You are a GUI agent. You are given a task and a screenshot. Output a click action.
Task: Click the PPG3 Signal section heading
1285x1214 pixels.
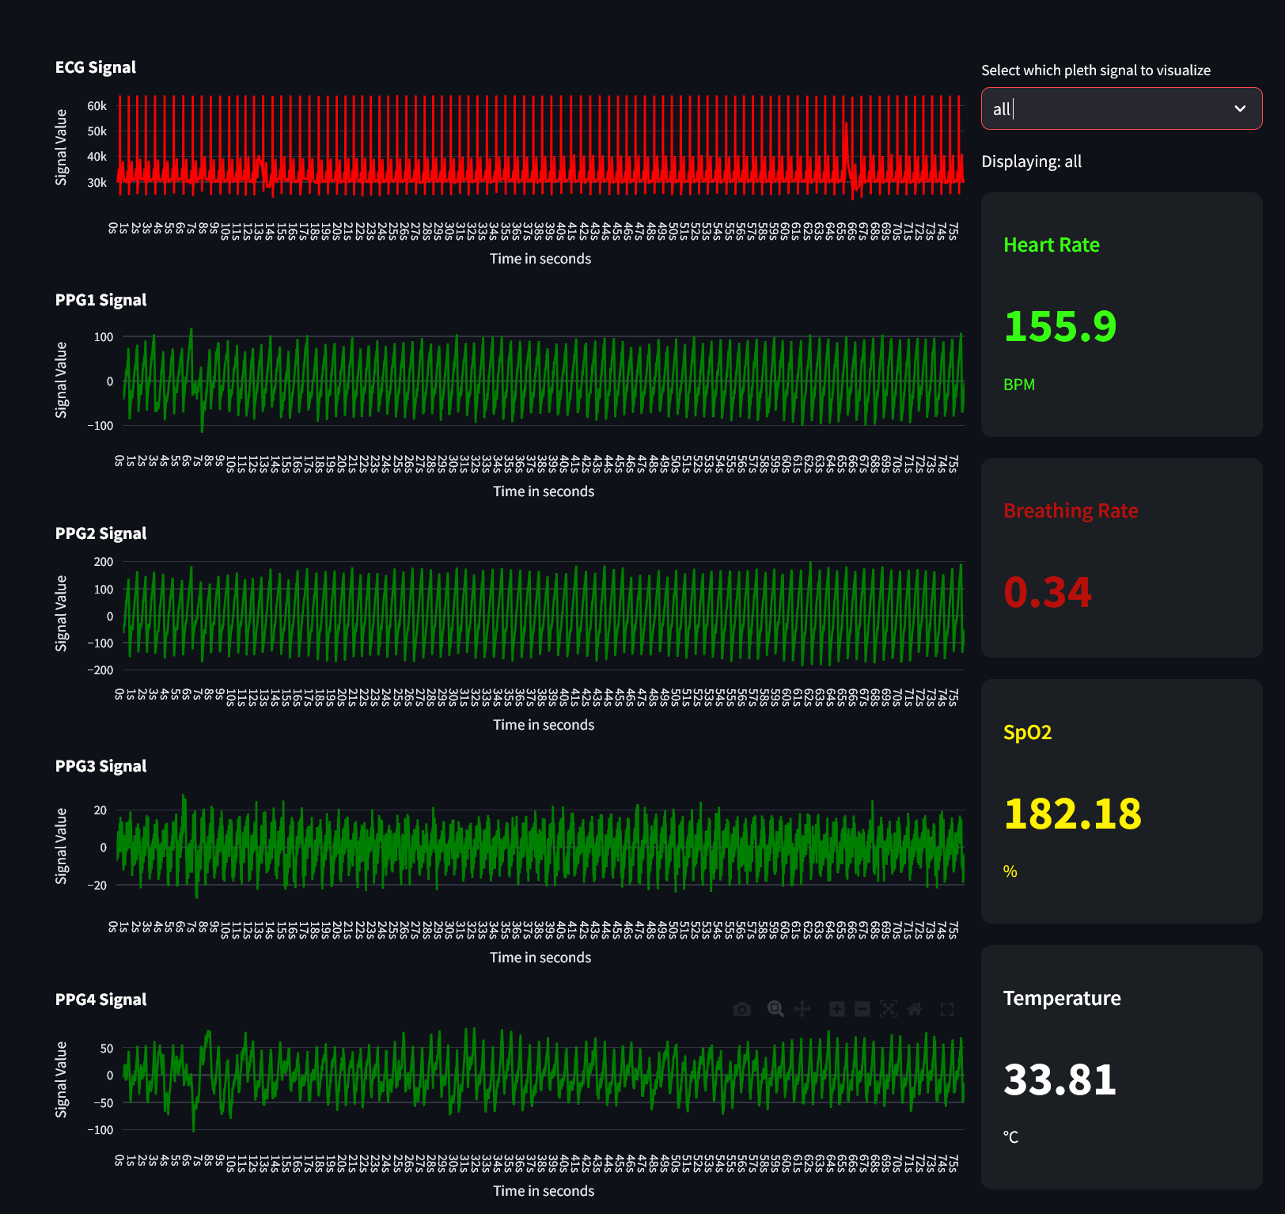point(100,765)
